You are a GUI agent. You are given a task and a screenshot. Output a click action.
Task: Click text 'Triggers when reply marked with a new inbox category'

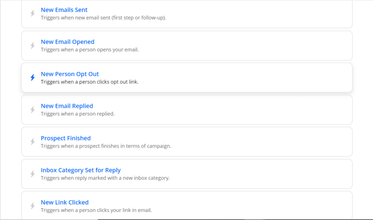(x=105, y=178)
